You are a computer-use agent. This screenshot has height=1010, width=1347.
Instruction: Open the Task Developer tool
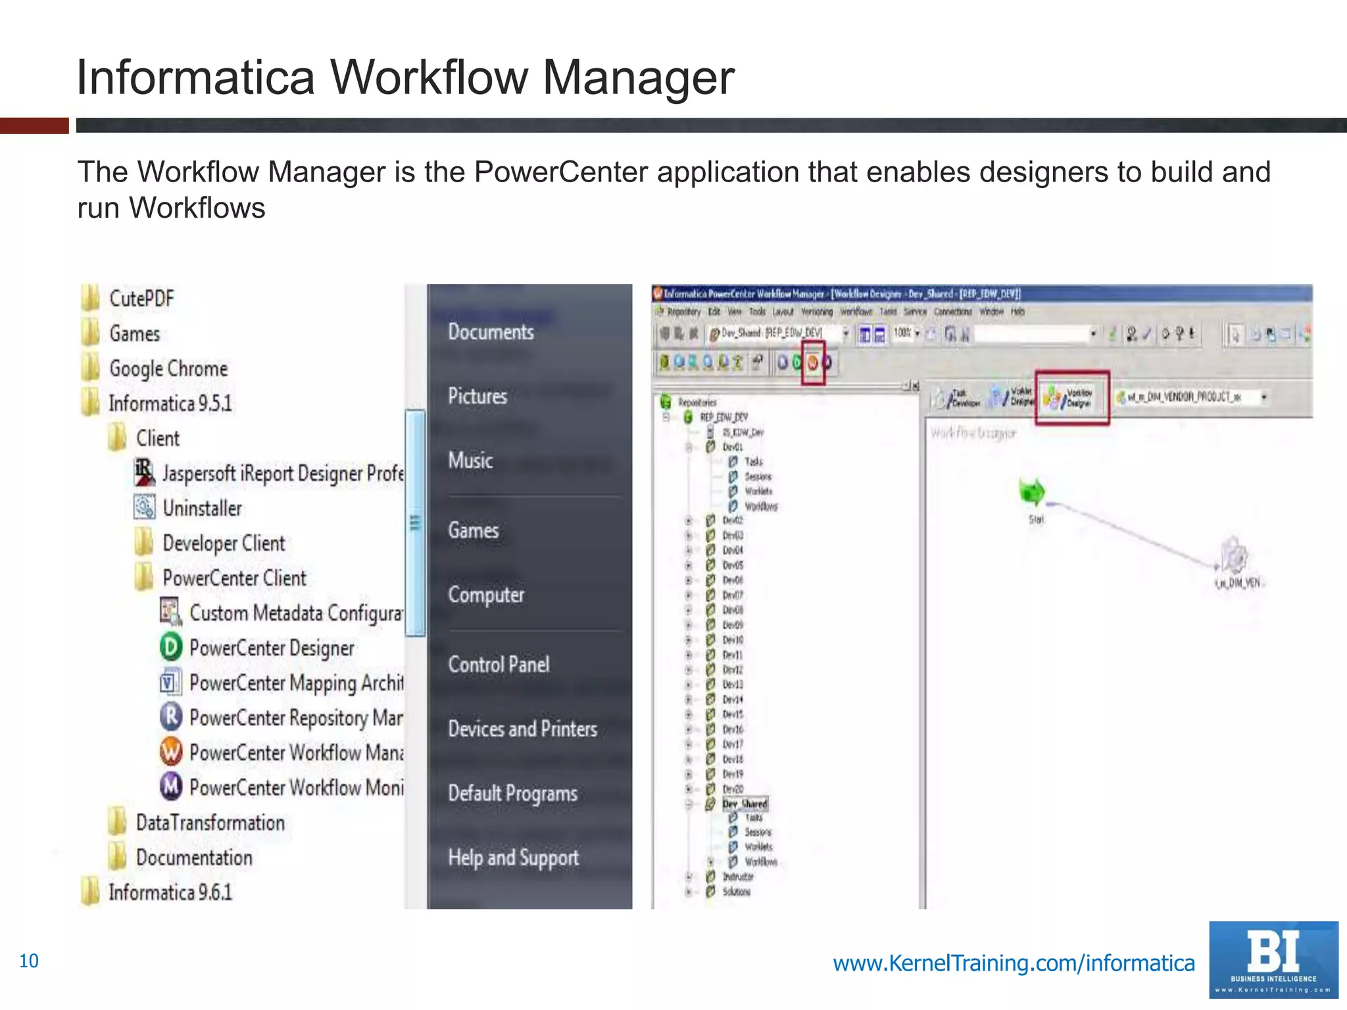click(x=958, y=398)
